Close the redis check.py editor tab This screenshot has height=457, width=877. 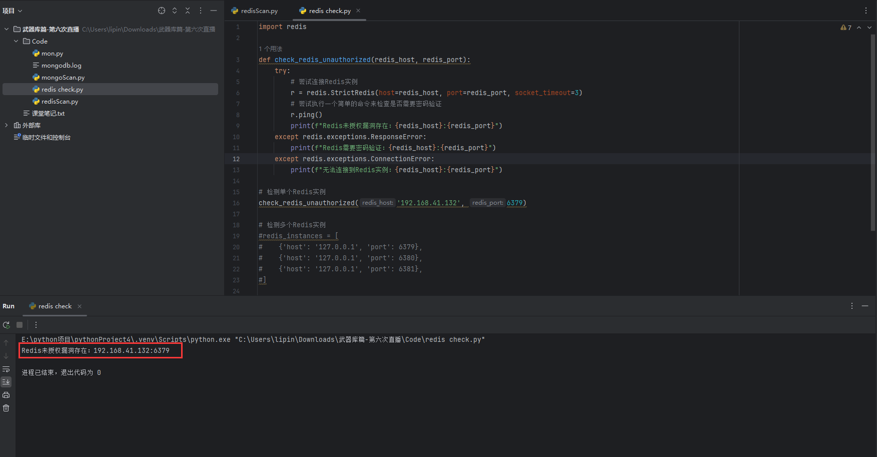click(358, 11)
